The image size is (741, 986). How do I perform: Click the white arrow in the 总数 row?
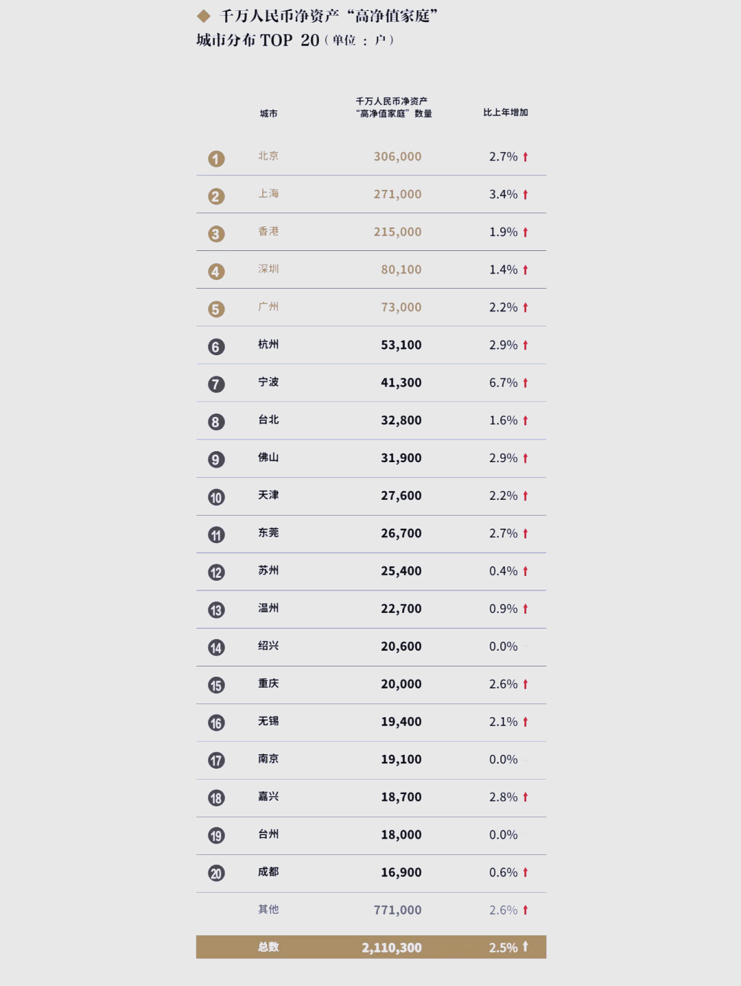[x=526, y=946]
